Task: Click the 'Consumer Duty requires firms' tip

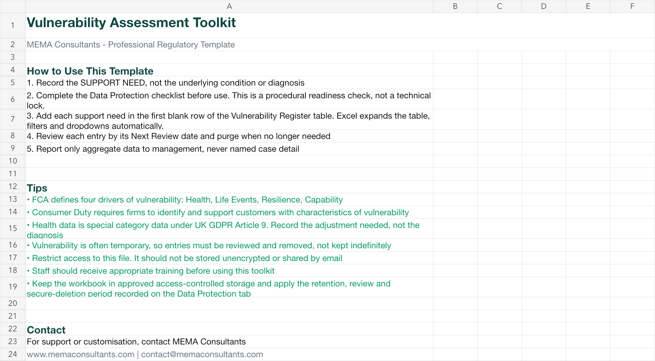Action: pyautogui.click(x=229, y=212)
